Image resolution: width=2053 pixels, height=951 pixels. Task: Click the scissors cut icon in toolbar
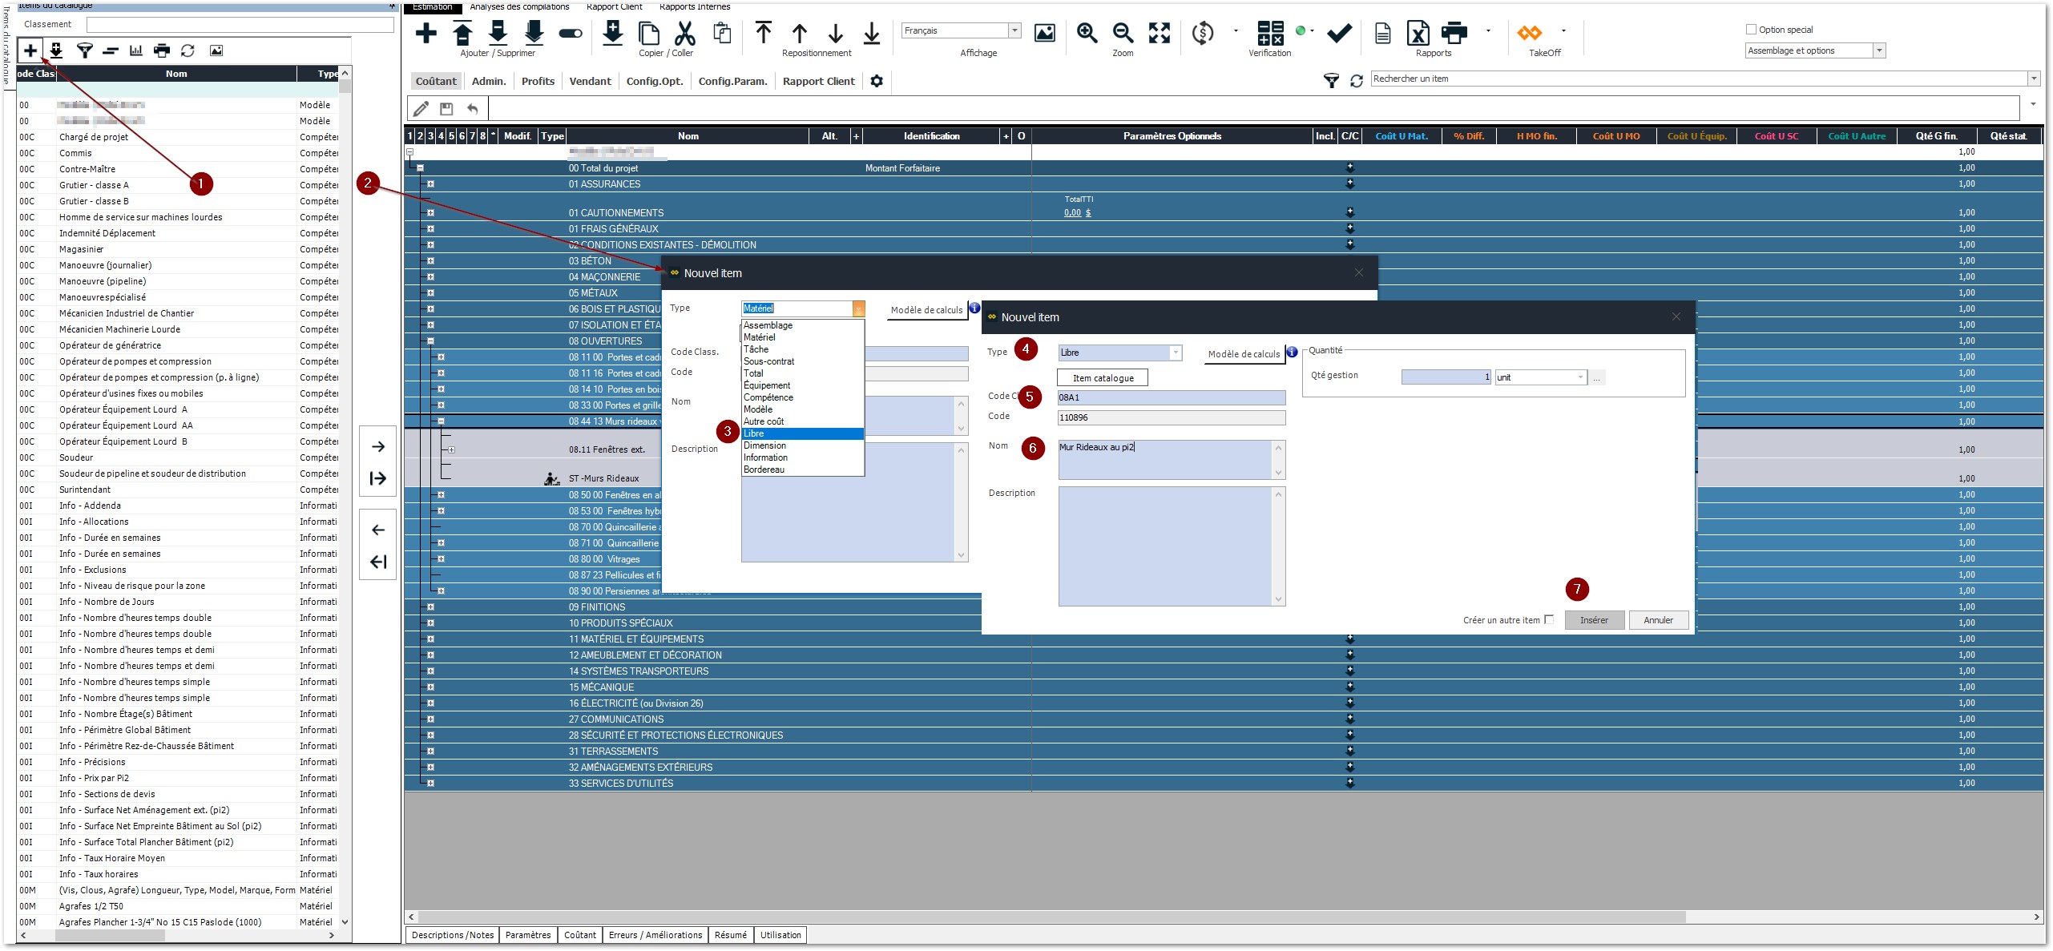pyautogui.click(x=684, y=33)
